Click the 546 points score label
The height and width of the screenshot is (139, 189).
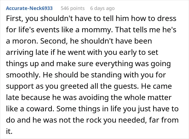click(x=73, y=8)
